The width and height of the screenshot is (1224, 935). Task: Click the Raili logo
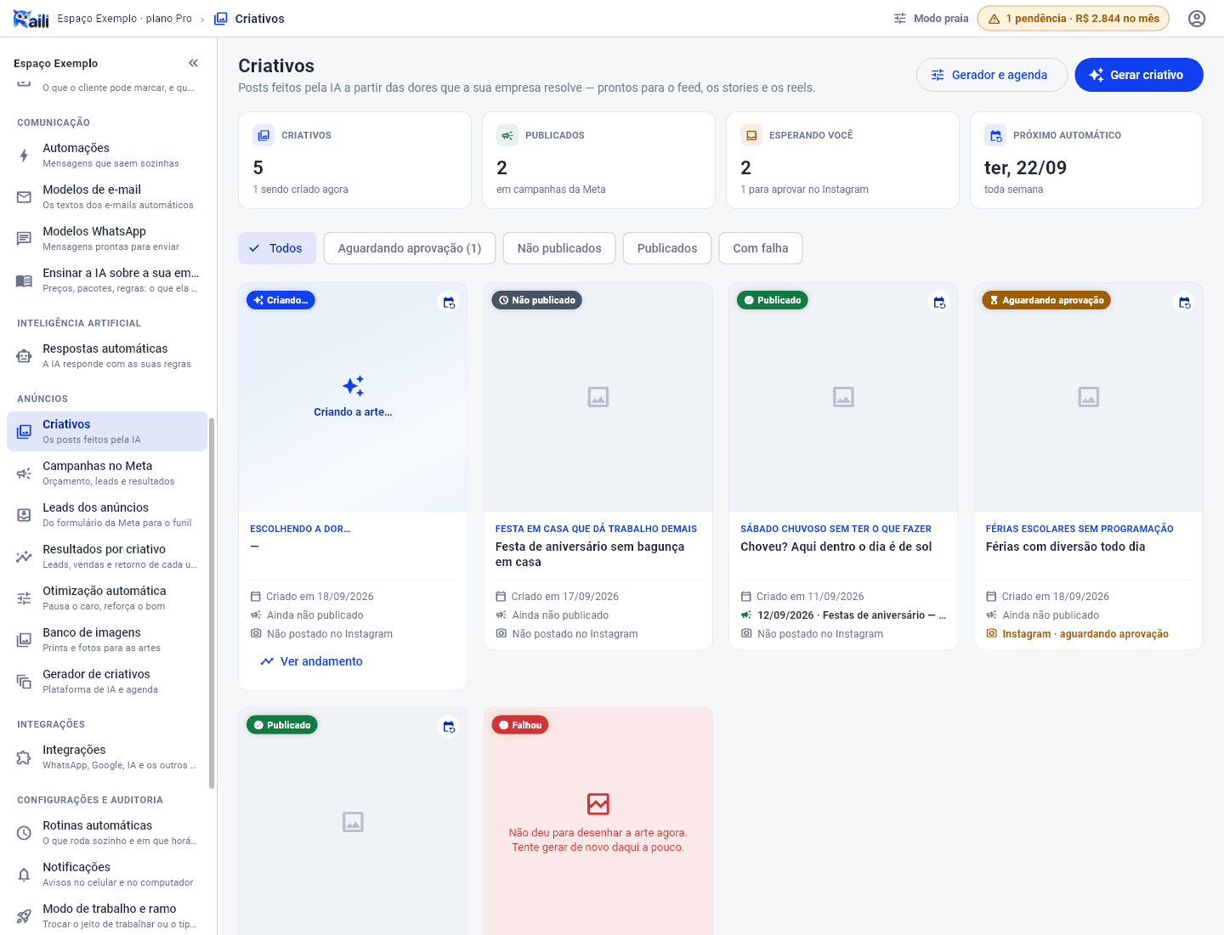pyautogui.click(x=31, y=19)
